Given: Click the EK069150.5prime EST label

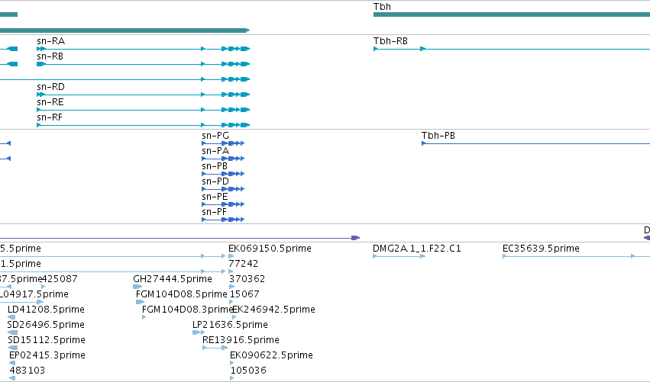Looking at the screenshot, I should click(270, 249).
